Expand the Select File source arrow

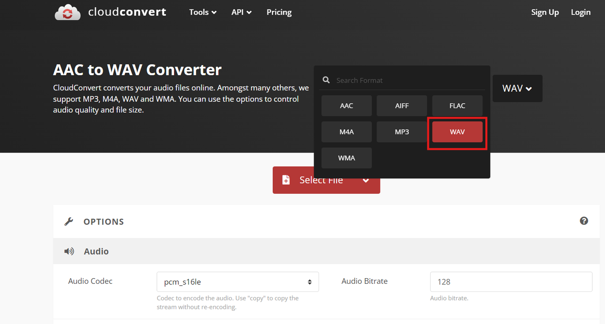point(366,180)
